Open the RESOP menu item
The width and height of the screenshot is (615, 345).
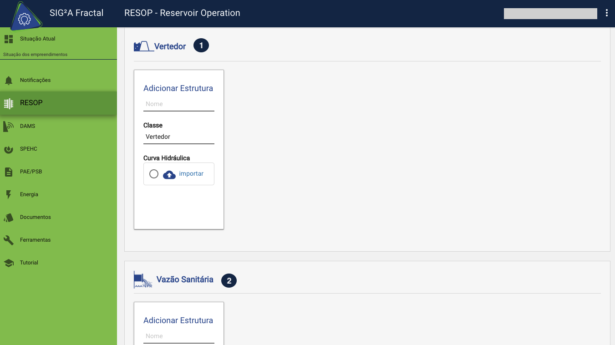31,103
